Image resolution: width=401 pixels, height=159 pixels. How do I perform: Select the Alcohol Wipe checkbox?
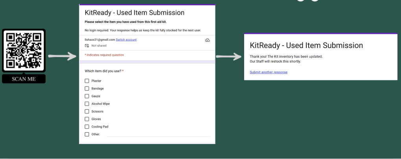coord(87,104)
